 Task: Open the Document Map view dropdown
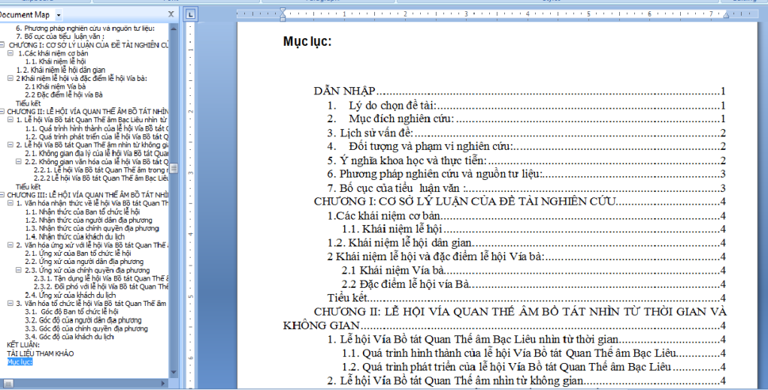click(59, 15)
